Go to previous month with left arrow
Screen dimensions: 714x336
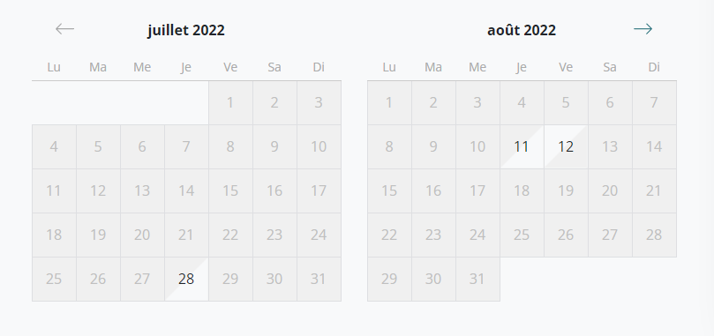coord(64,29)
